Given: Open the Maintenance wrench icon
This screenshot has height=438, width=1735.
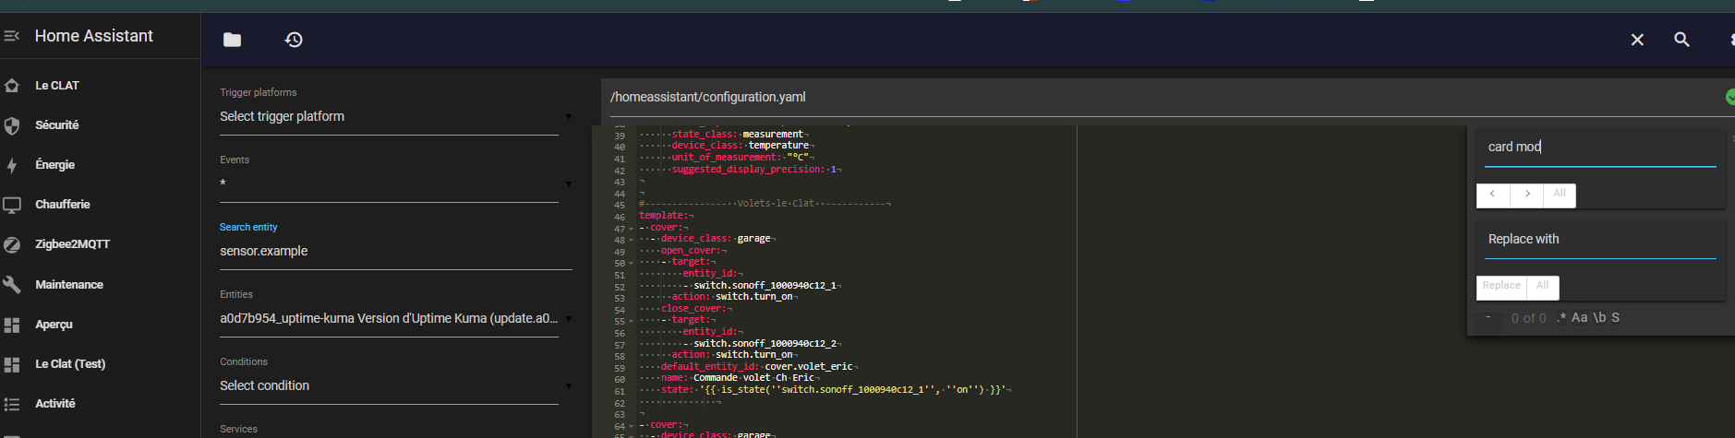Looking at the screenshot, I should pyautogui.click(x=12, y=285).
